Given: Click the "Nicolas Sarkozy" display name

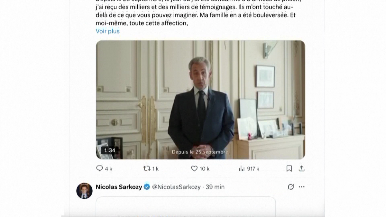Looking at the screenshot, I should (x=119, y=187).
